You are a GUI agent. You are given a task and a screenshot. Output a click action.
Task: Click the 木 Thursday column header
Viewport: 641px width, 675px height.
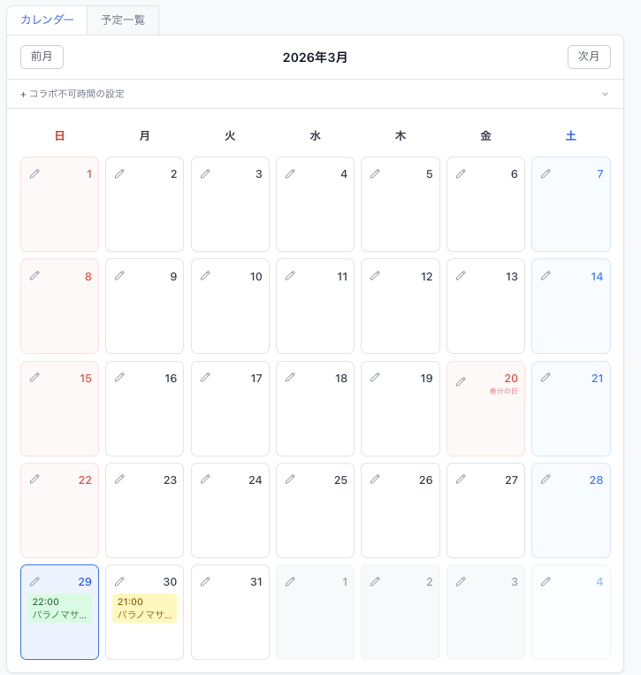(x=401, y=136)
